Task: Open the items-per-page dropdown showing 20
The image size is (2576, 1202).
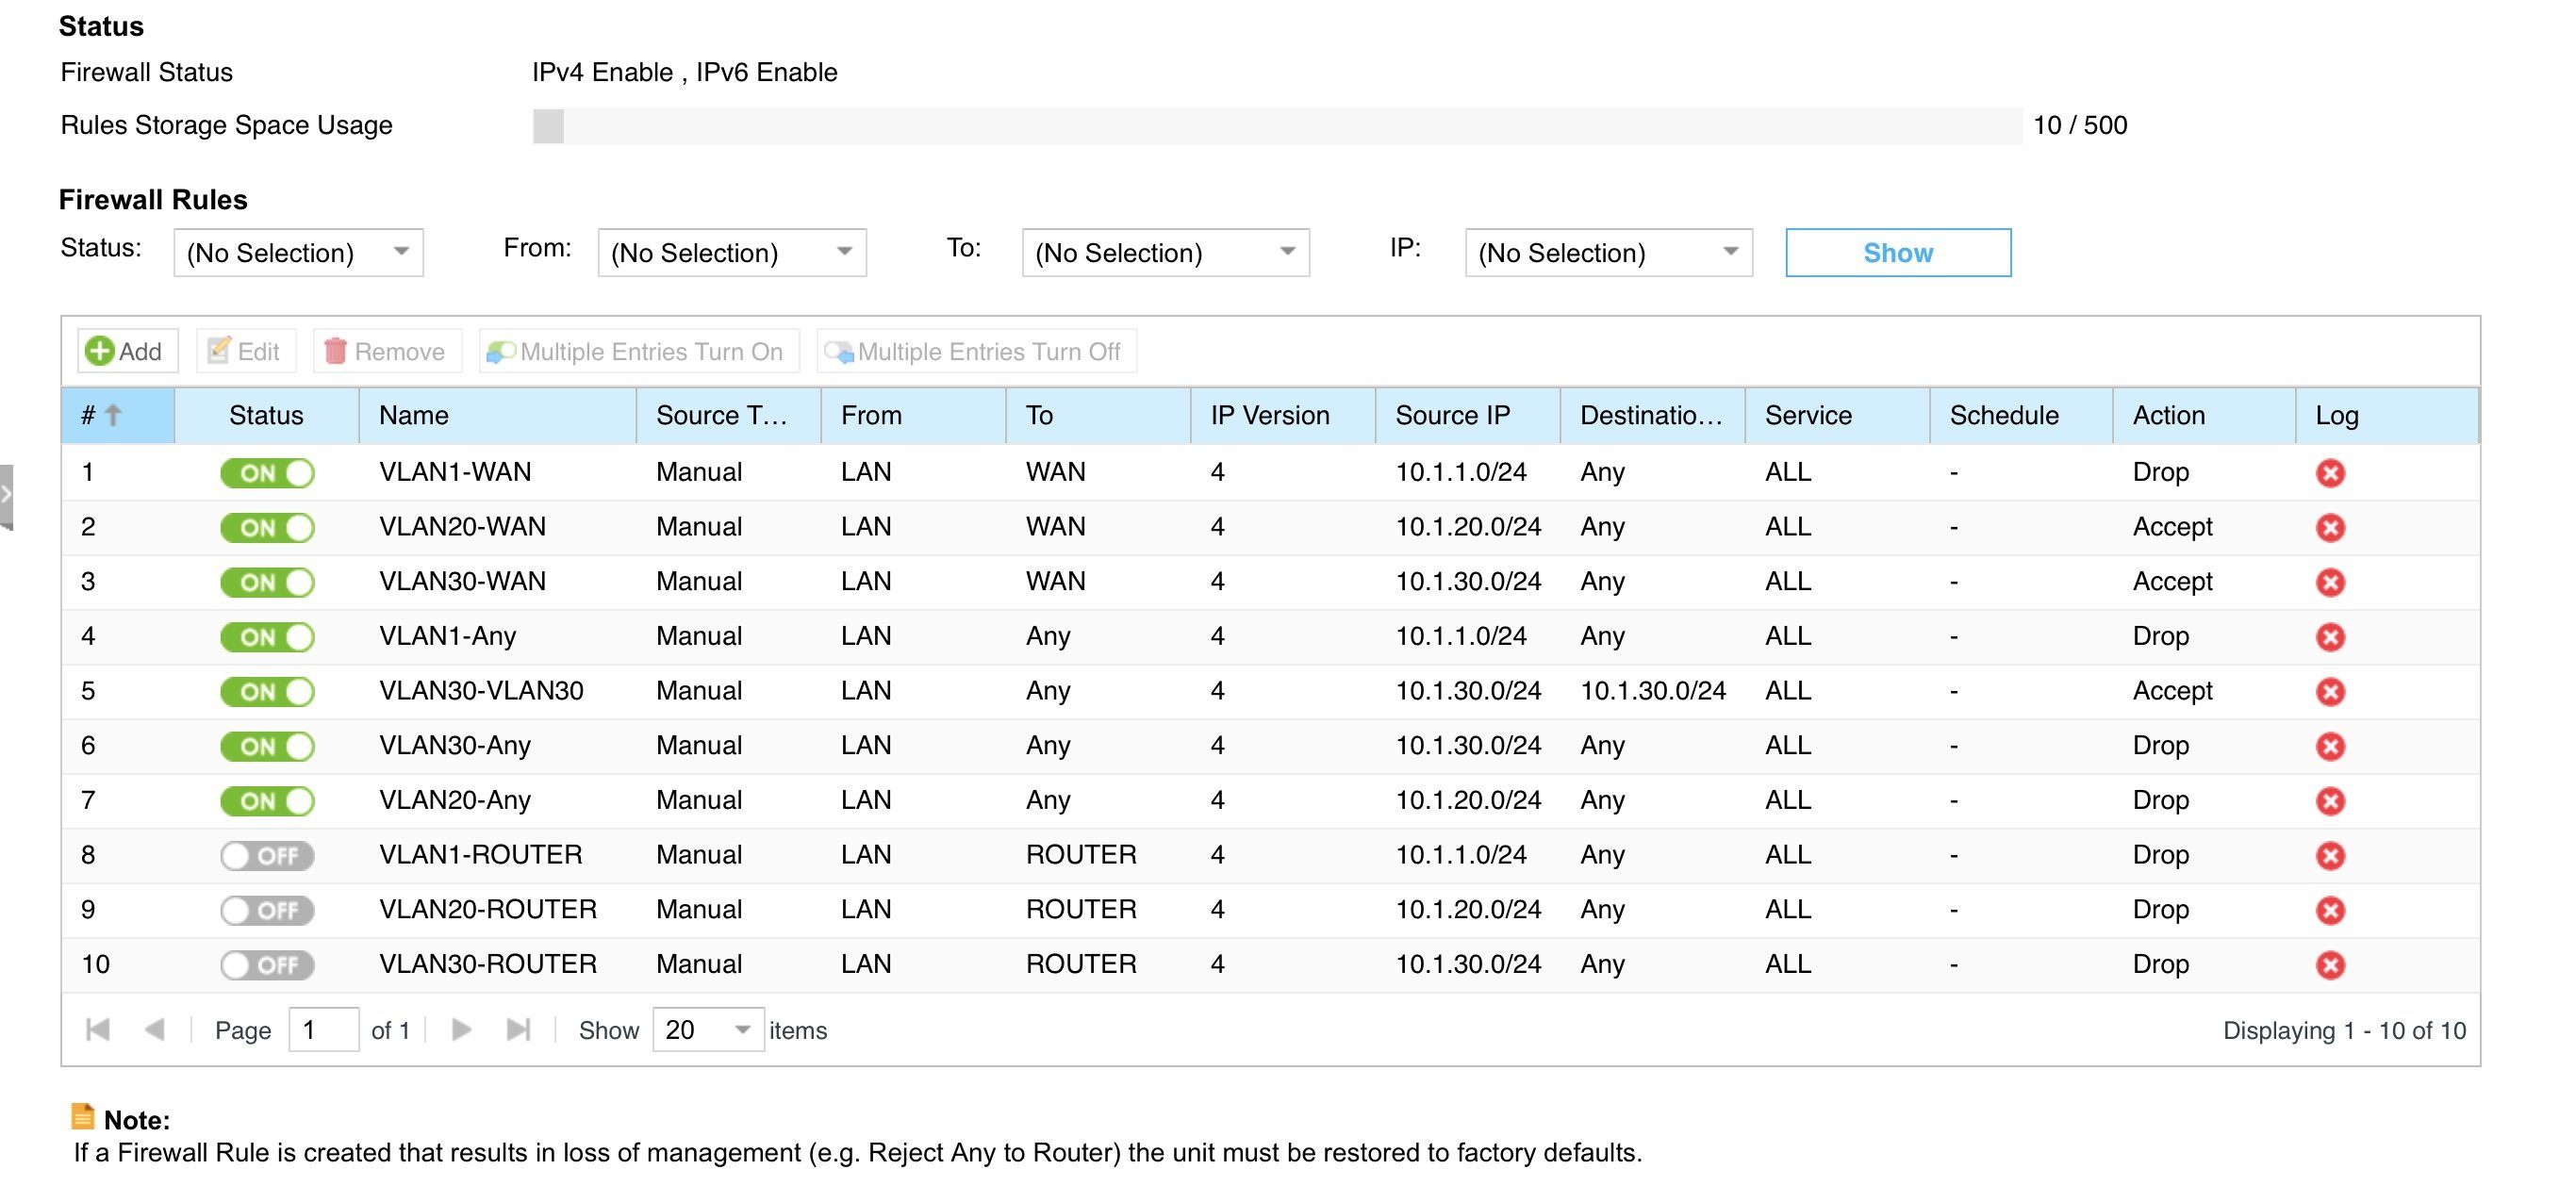Action: [x=708, y=1030]
